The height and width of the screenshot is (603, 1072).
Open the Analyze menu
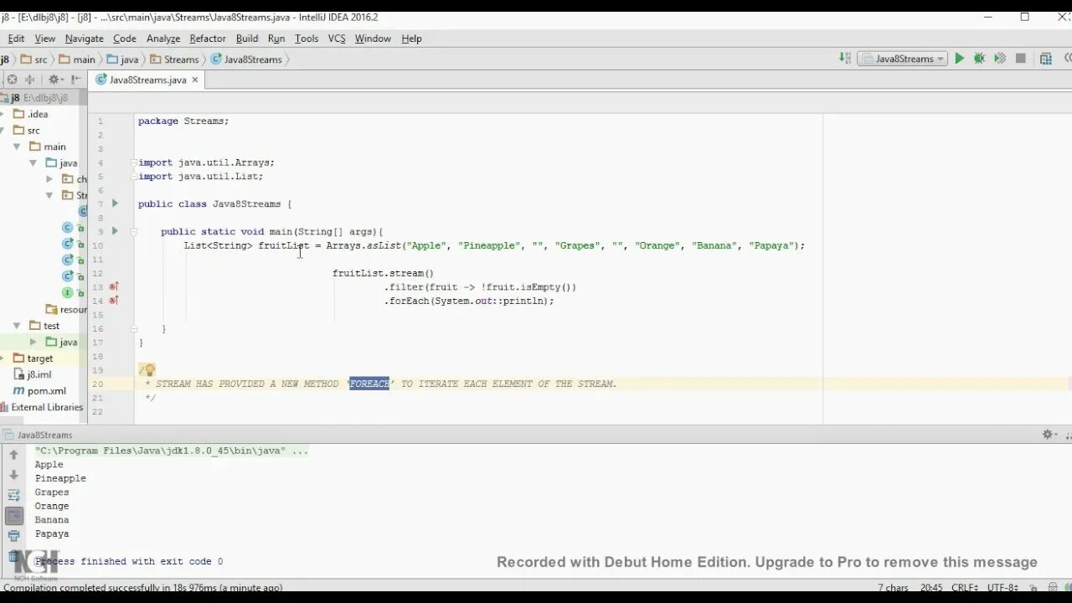tap(163, 39)
